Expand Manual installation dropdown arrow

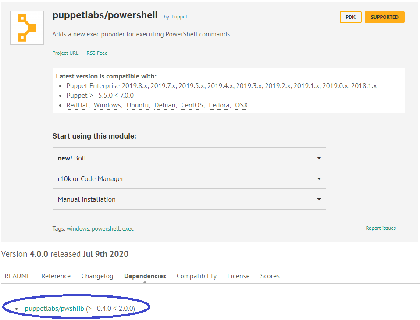tap(319, 199)
